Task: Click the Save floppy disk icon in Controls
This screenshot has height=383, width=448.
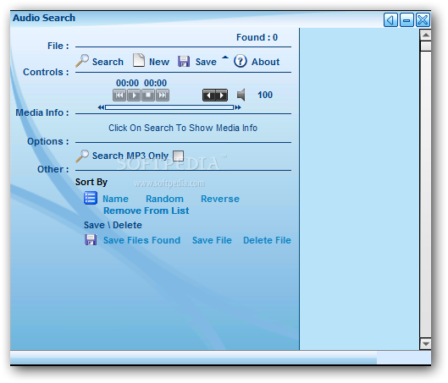Action: [184, 62]
